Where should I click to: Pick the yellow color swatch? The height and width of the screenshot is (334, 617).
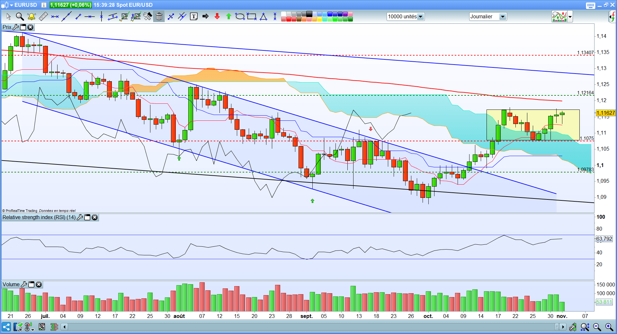319,19
